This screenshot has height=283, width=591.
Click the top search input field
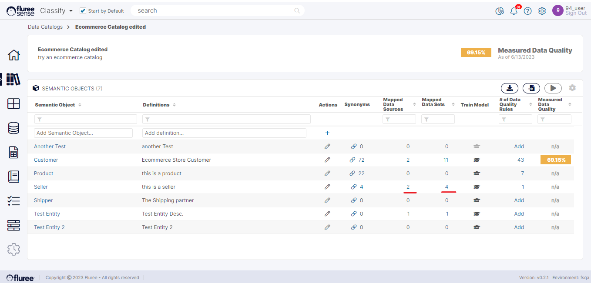coord(218,11)
